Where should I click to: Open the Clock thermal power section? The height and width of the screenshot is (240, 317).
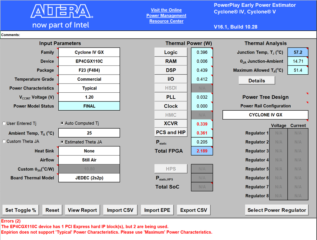tap(171, 106)
